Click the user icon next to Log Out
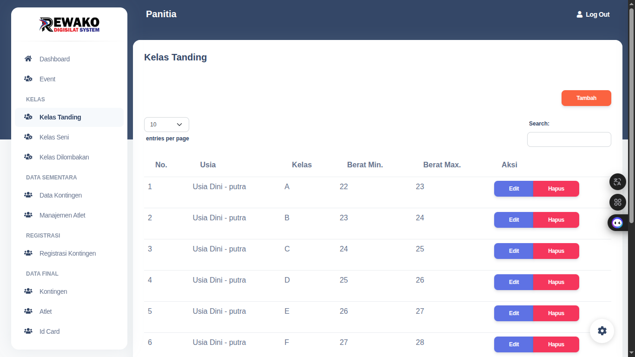The image size is (635, 357). (x=579, y=14)
